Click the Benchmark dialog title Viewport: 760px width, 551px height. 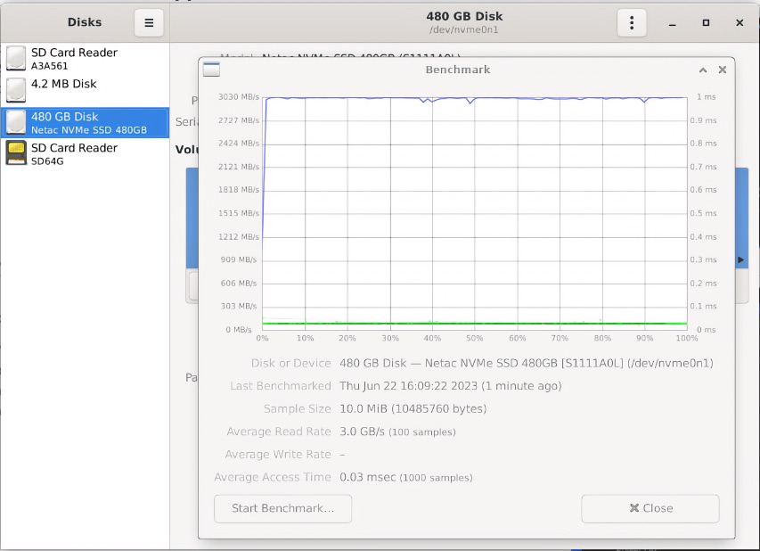[x=458, y=70]
